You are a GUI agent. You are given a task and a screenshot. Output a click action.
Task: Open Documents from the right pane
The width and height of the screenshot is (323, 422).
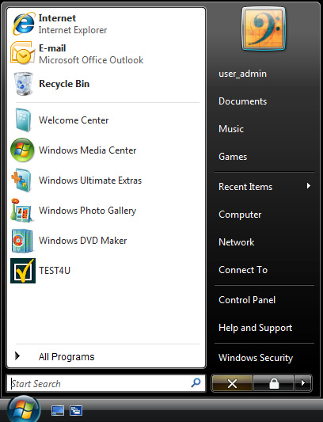(x=242, y=101)
